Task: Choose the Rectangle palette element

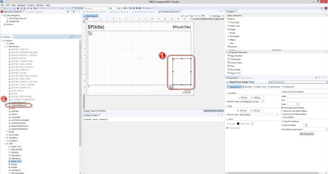Action: (x=234, y=36)
